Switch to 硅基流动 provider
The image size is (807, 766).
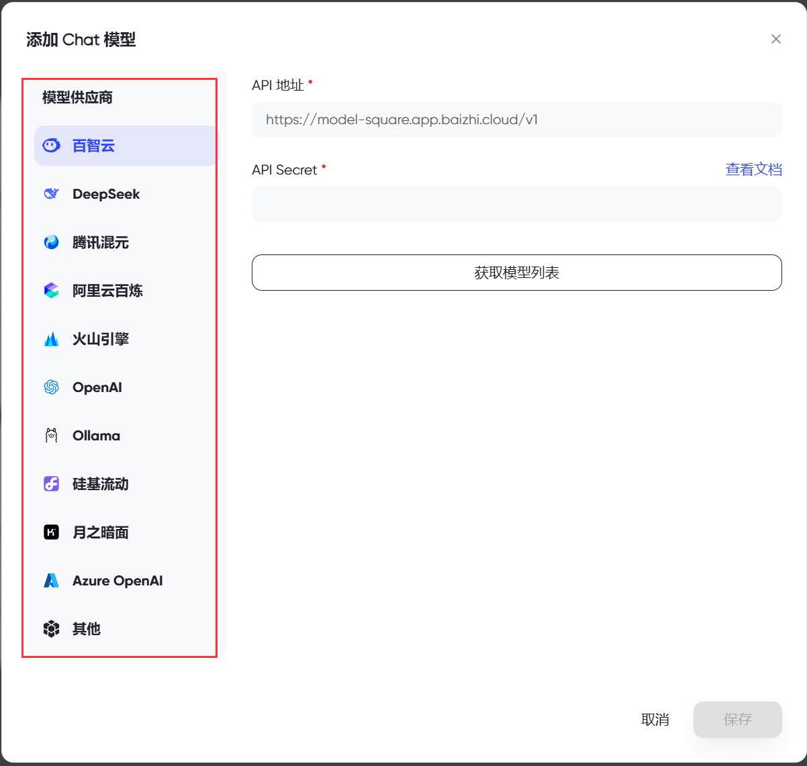point(101,484)
